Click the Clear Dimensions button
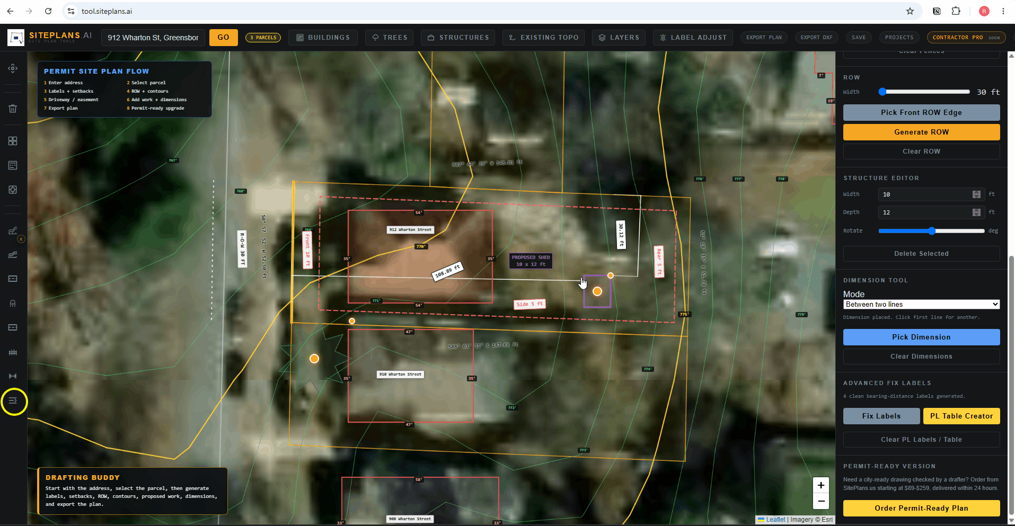1015x526 pixels. [x=921, y=356]
